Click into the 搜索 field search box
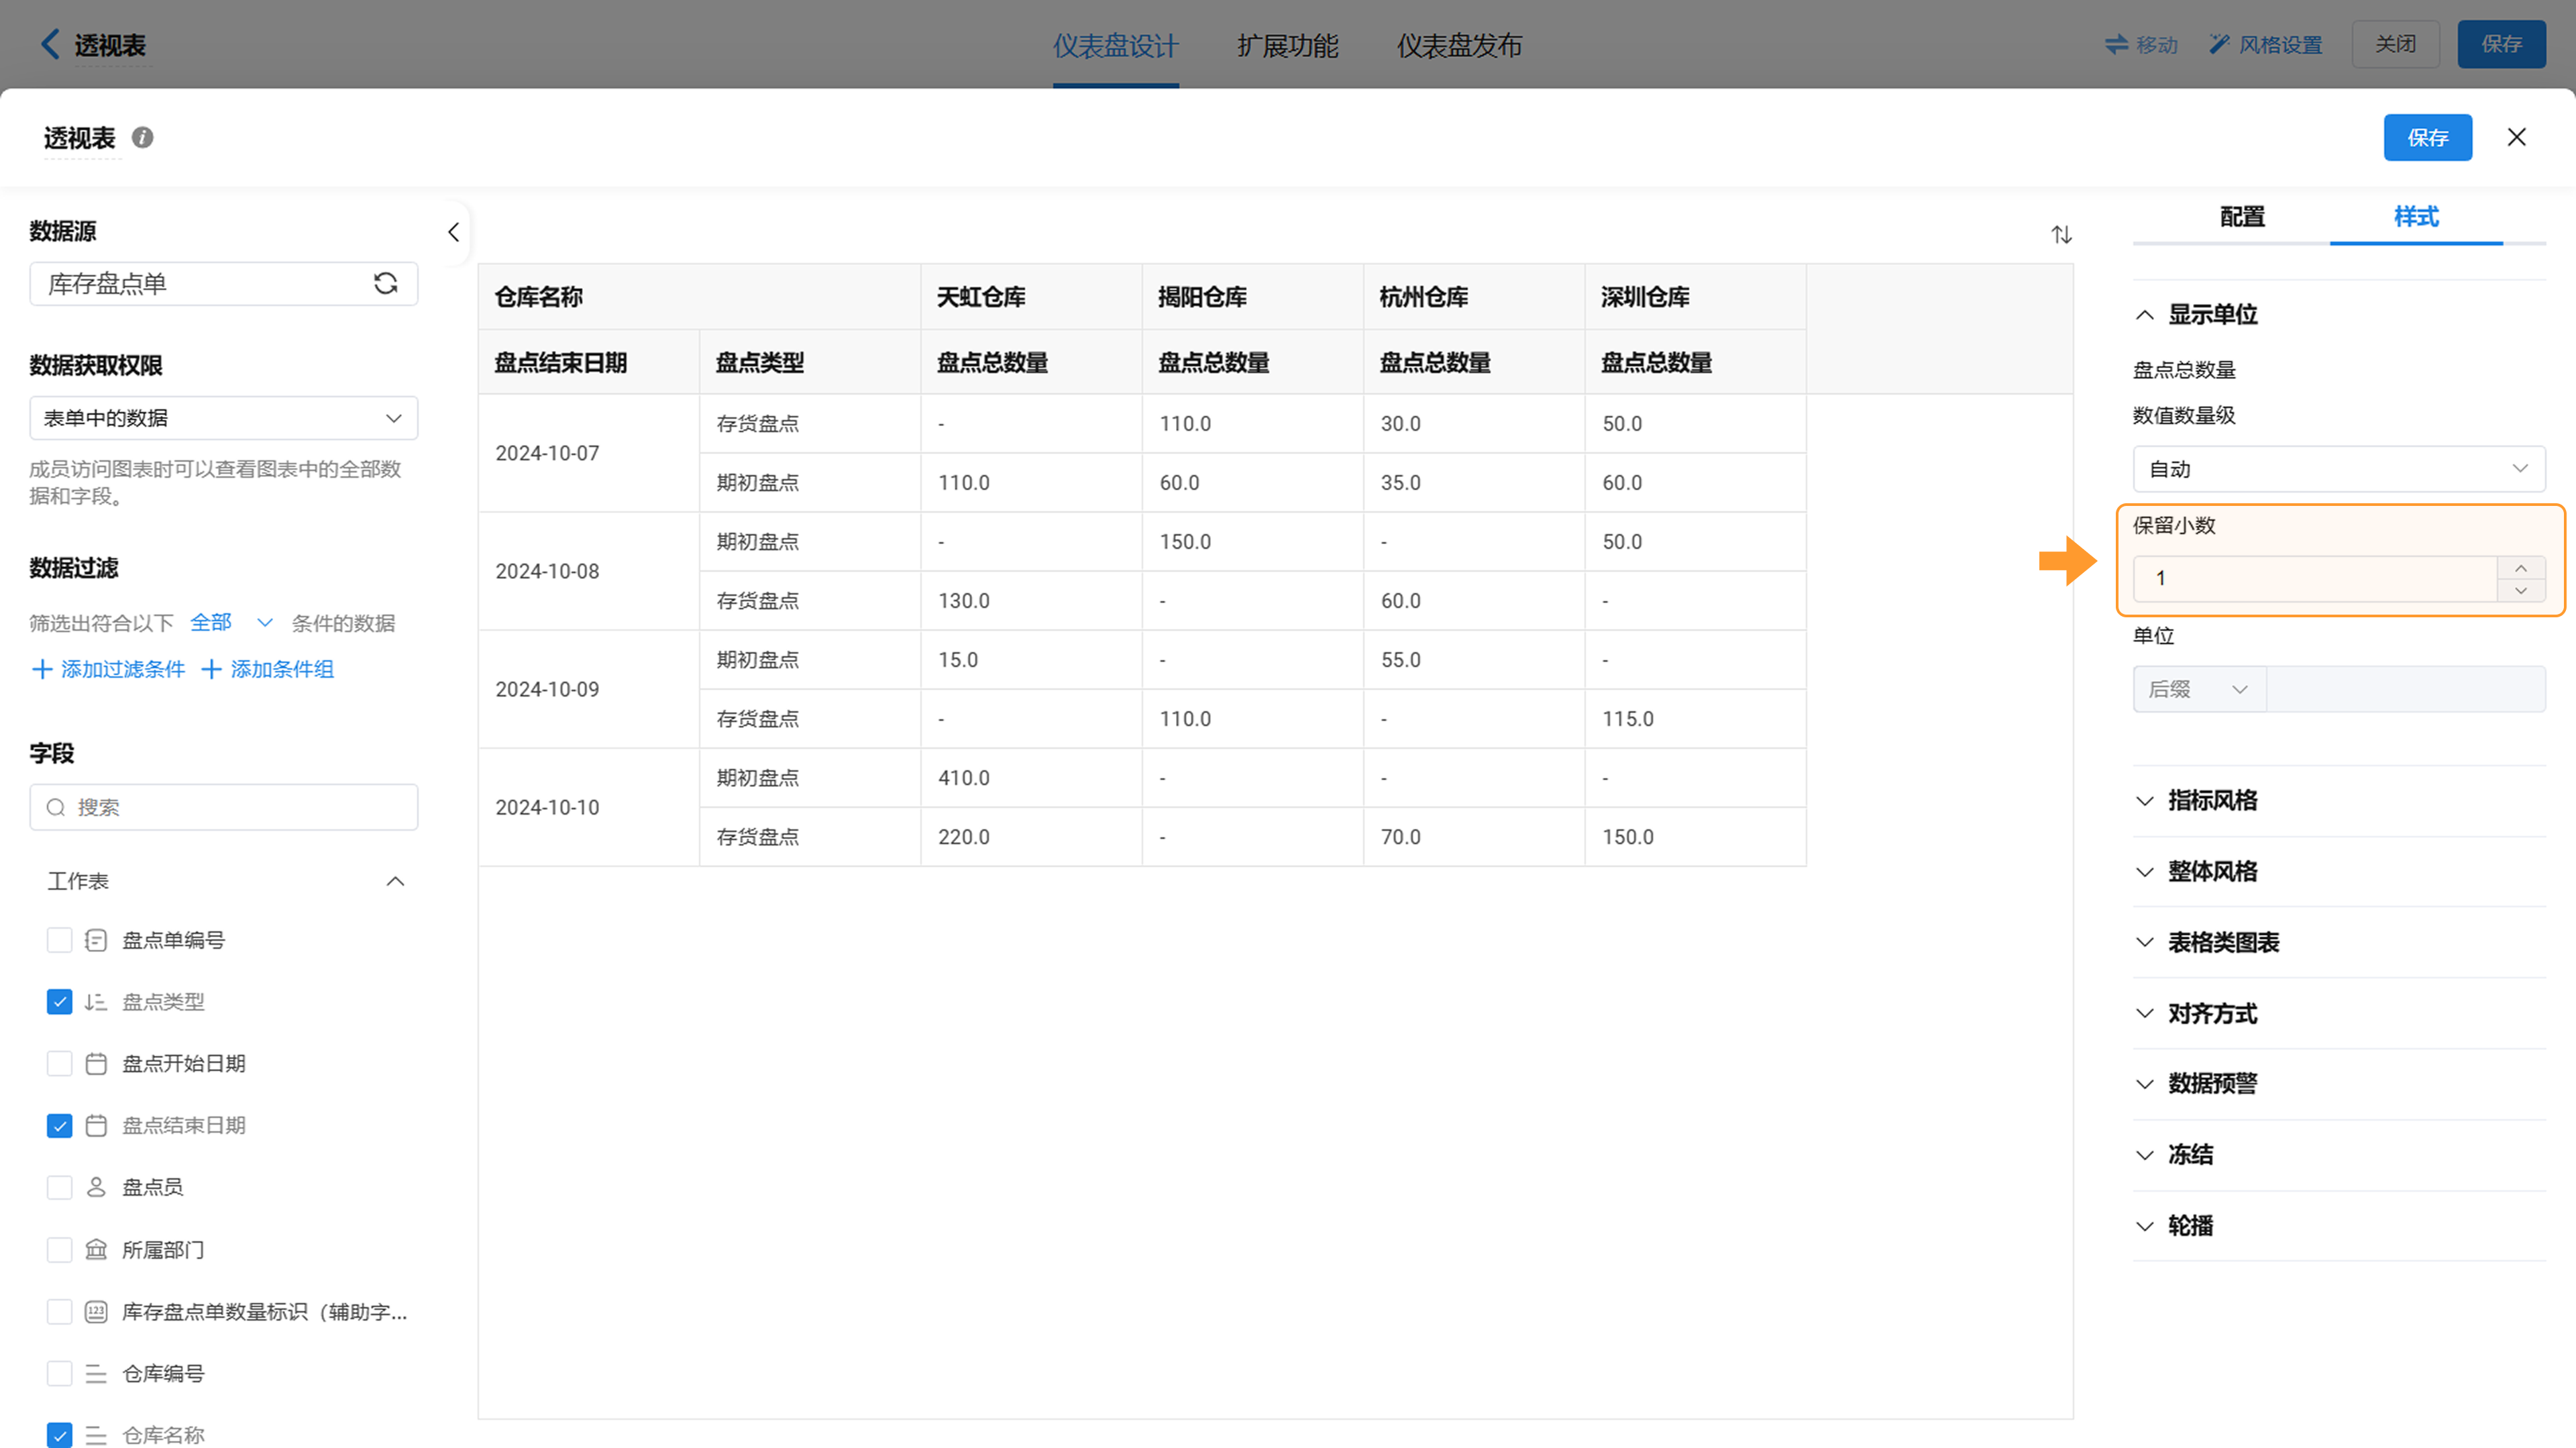 click(224, 807)
